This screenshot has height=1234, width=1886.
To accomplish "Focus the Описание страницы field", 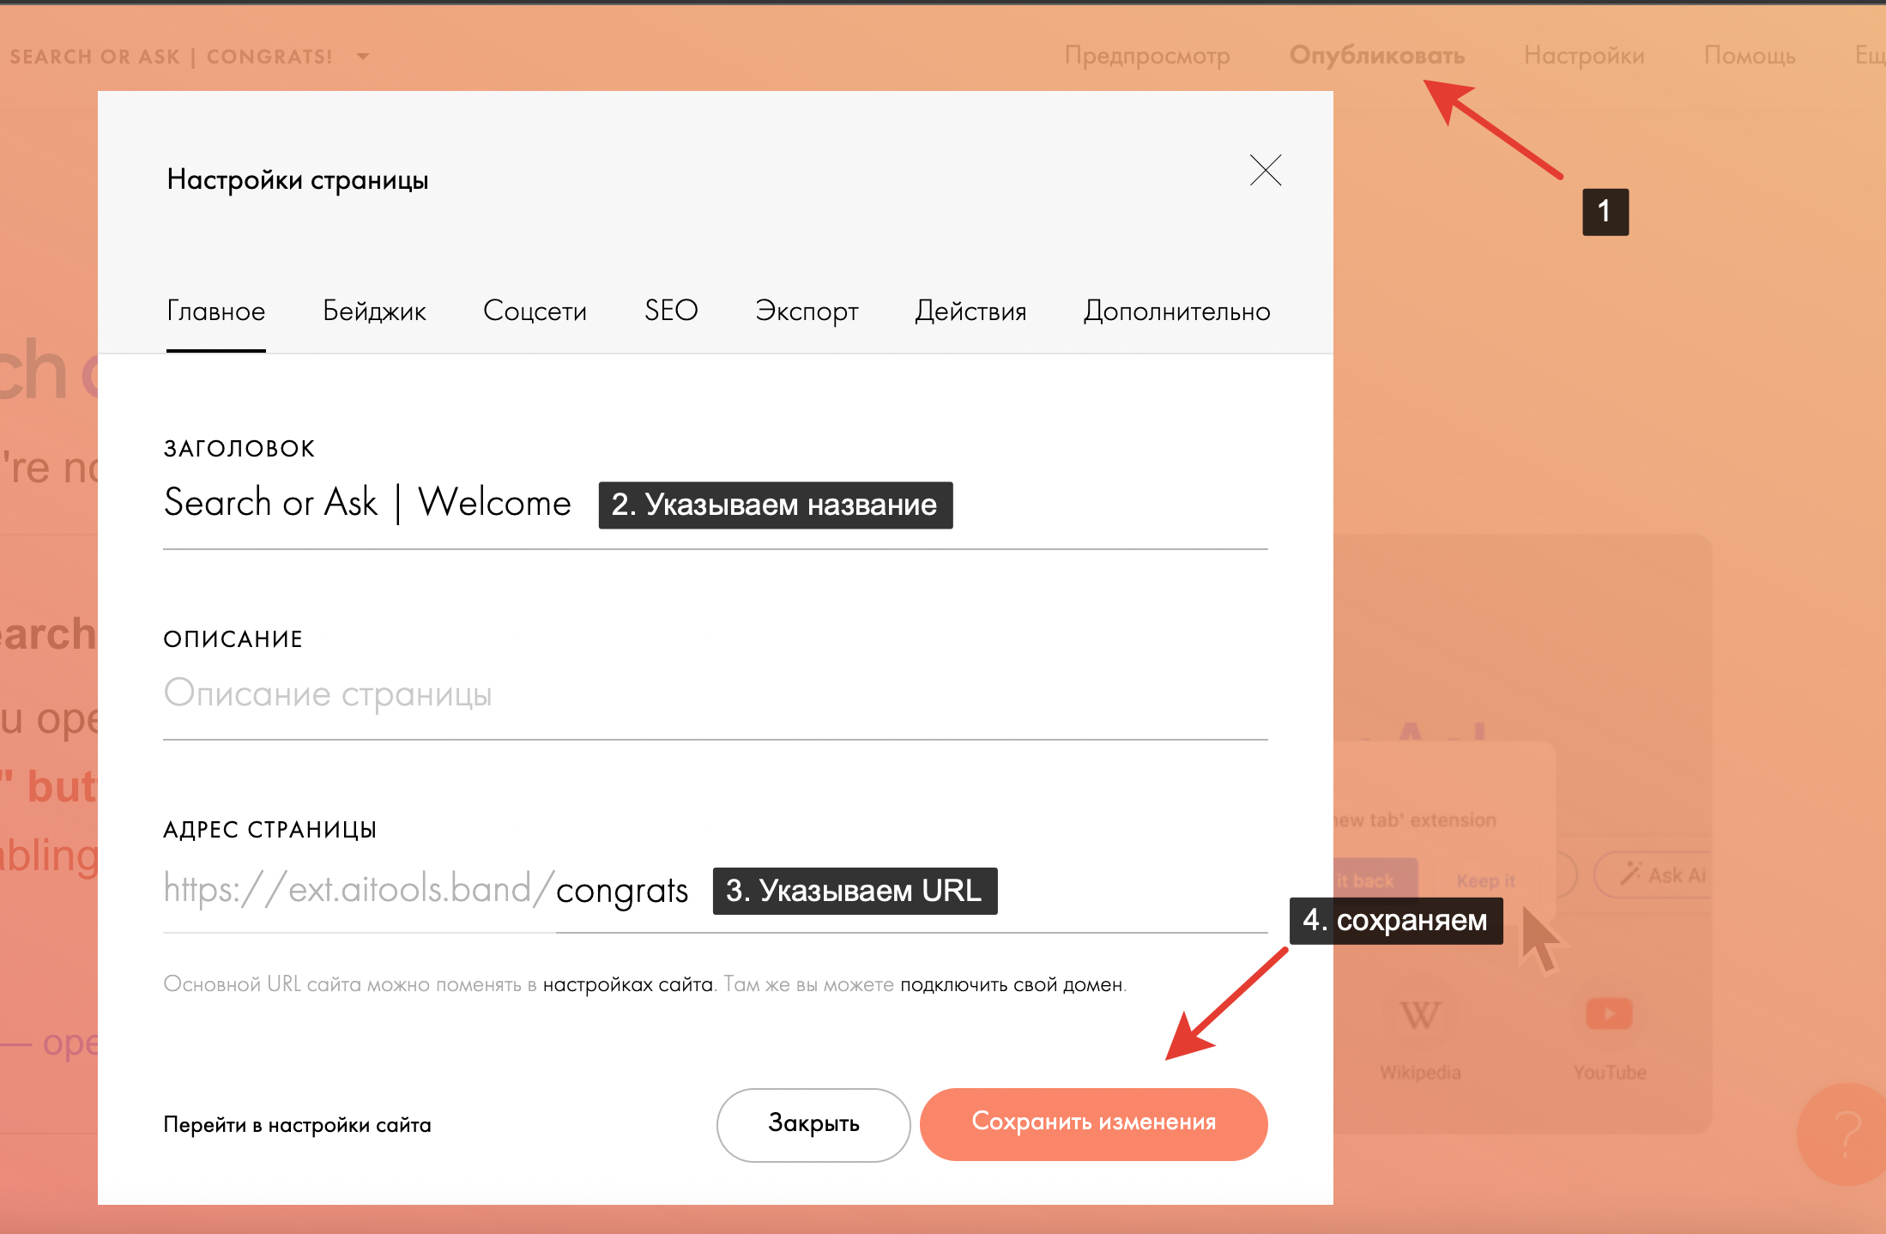I will click(x=714, y=693).
